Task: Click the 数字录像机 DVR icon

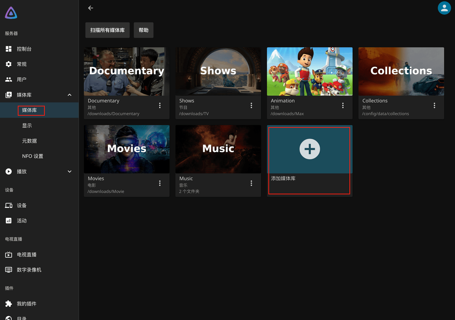Action: pyautogui.click(x=9, y=270)
